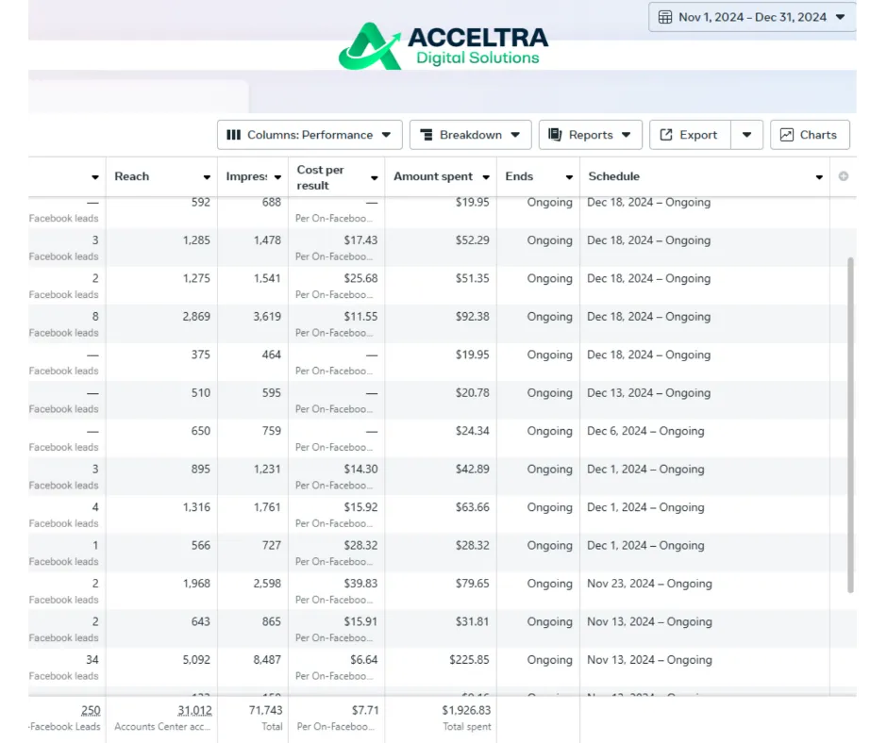Open the Ends column menu arrow
The image size is (887, 743).
point(569,177)
